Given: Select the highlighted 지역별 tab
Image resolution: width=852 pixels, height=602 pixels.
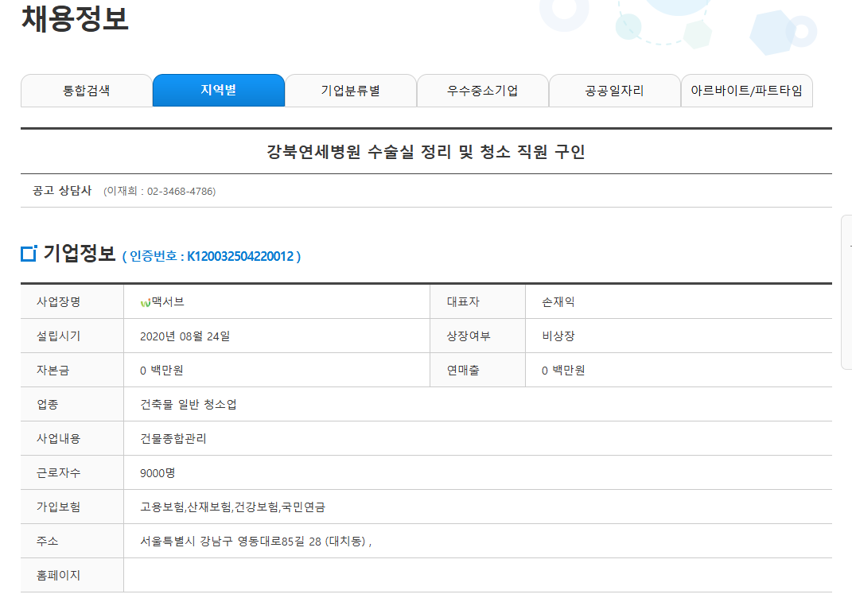Looking at the screenshot, I should pos(218,90).
